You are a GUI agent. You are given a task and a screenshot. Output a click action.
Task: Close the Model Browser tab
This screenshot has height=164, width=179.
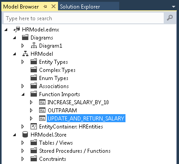coord(54,6)
